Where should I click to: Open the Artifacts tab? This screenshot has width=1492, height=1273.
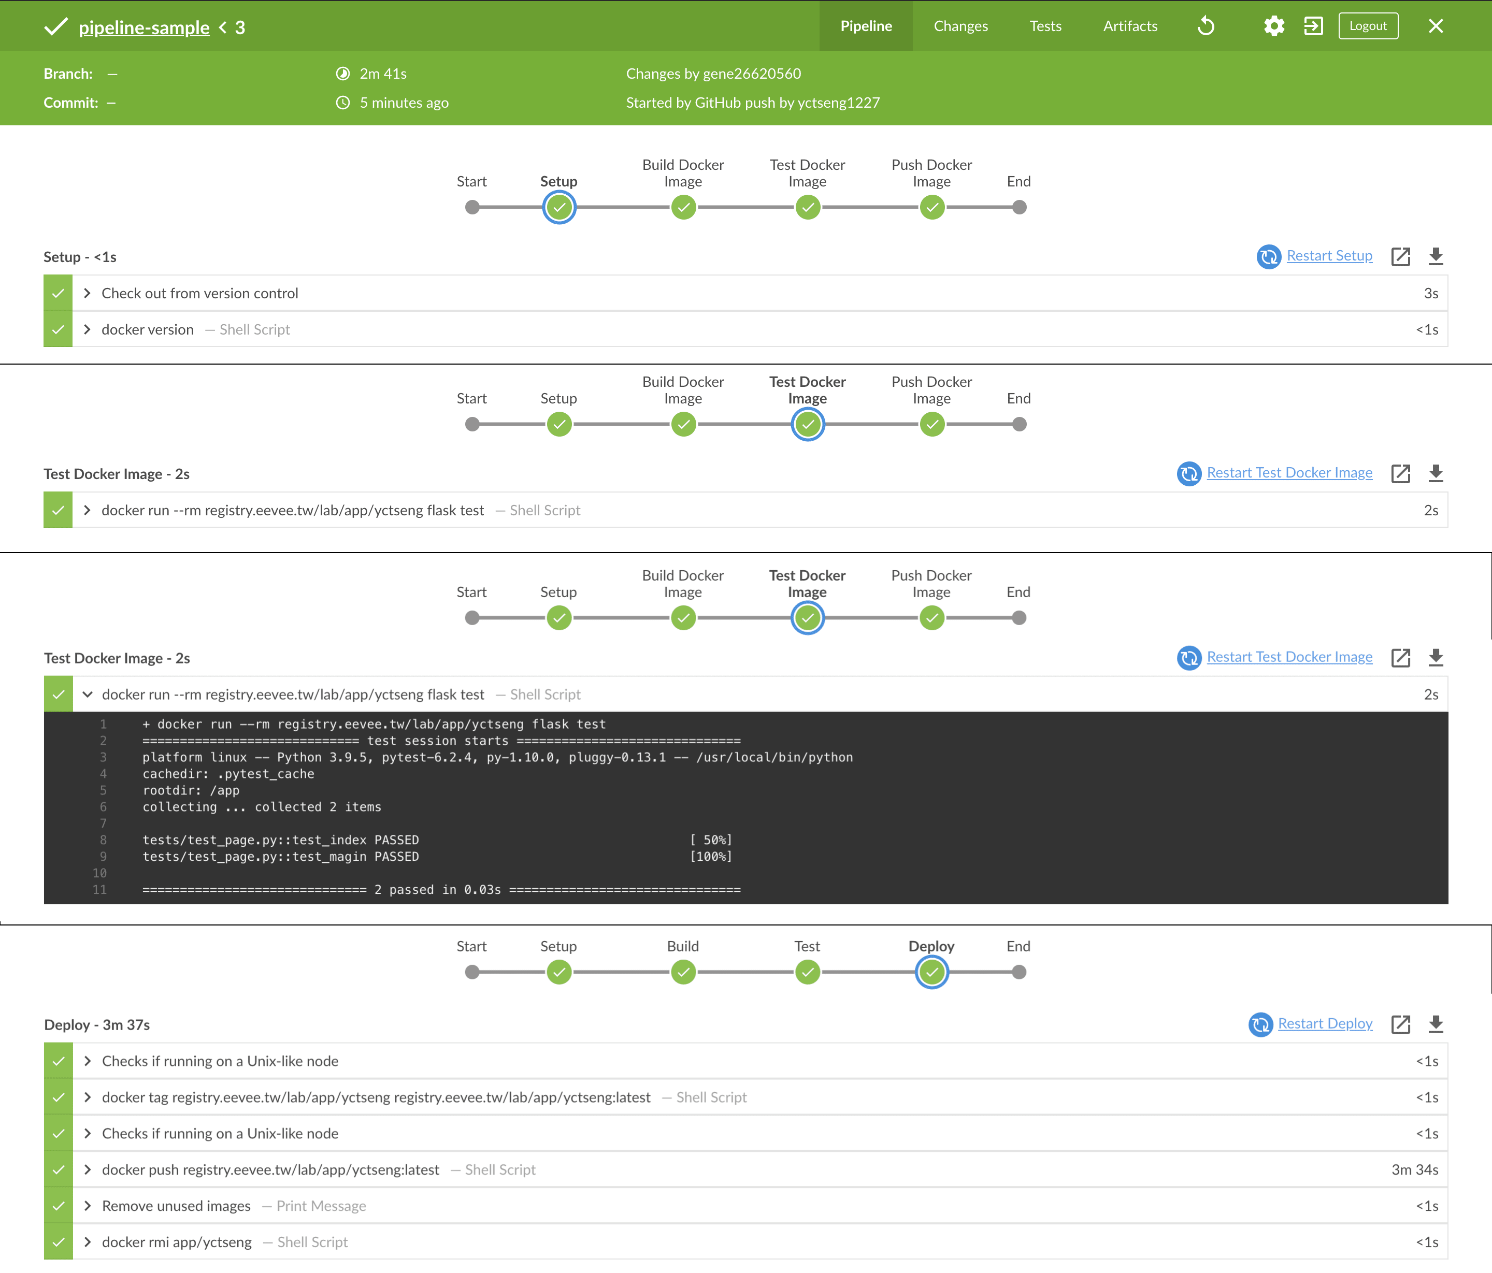pyautogui.click(x=1130, y=26)
